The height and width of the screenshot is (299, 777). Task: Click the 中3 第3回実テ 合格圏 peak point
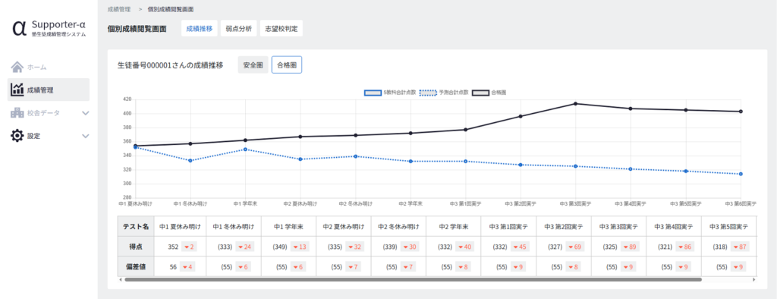pyautogui.click(x=575, y=104)
